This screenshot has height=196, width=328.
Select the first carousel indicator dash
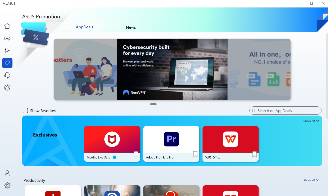[138, 104]
